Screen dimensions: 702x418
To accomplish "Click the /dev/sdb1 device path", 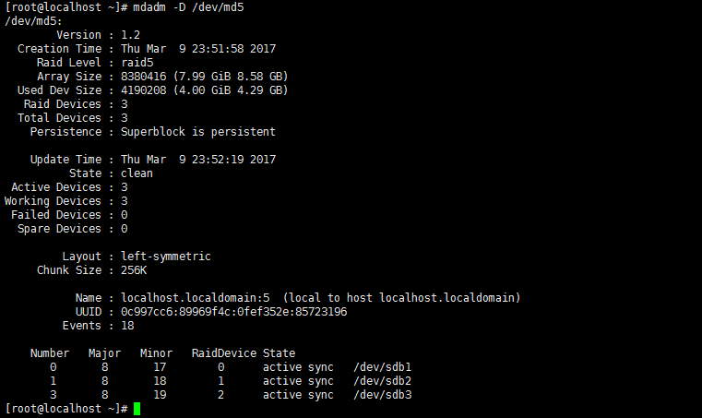I will (382, 367).
